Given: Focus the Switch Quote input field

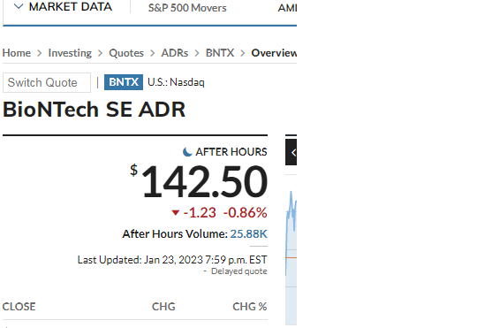Looking at the screenshot, I should coord(47,82).
